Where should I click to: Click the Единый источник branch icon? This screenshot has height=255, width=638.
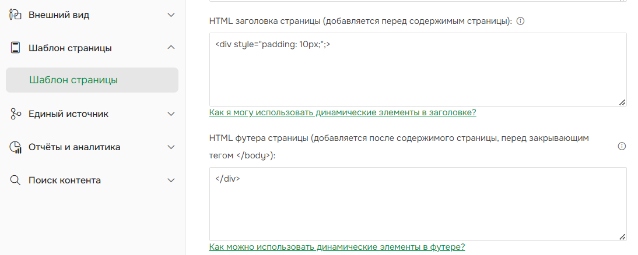(16, 114)
